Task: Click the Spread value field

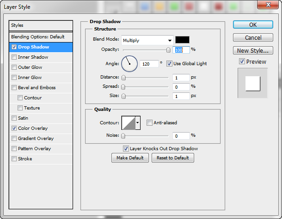Action: click(x=181, y=87)
